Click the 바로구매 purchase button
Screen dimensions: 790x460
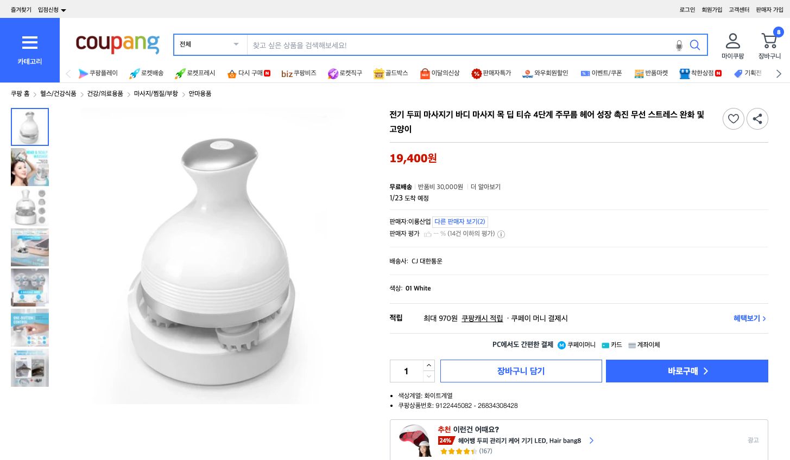[686, 371]
